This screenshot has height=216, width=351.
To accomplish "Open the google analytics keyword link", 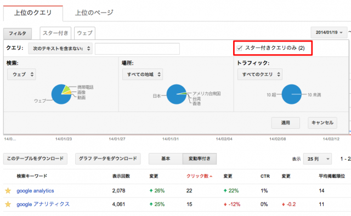I will (35, 191).
